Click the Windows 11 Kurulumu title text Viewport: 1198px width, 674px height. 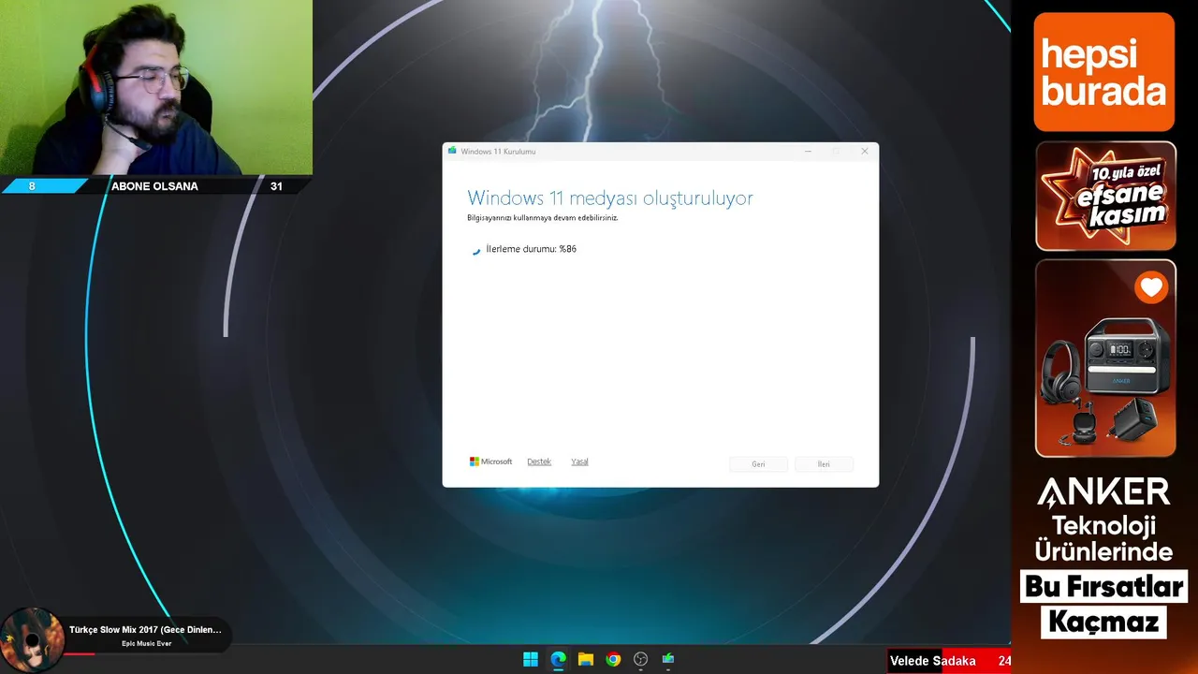click(498, 152)
